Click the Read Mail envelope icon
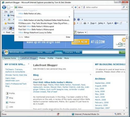The image size is (130, 117). pos(81,23)
